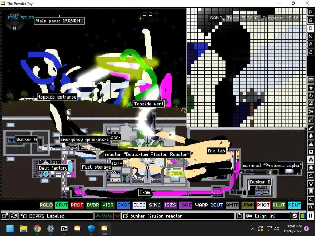Image resolution: width=315 pixels, height=236 pixels.
Task: Open simulation options checkmark icon
Action: tap(294, 216)
